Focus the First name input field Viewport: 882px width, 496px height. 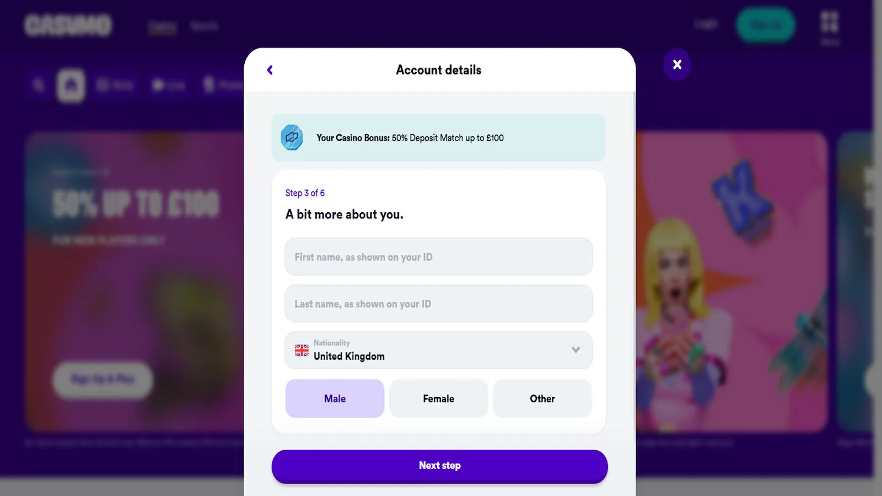pos(439,257)
